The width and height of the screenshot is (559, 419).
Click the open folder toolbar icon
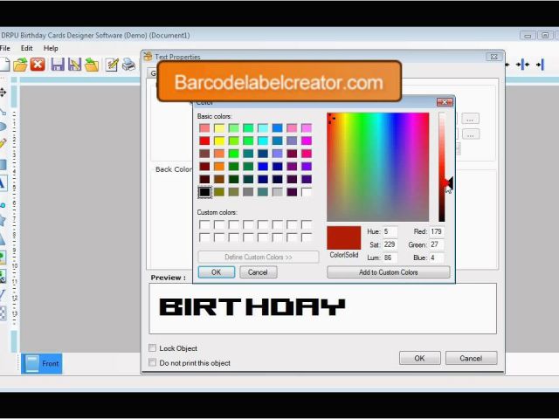coord(21,65)
